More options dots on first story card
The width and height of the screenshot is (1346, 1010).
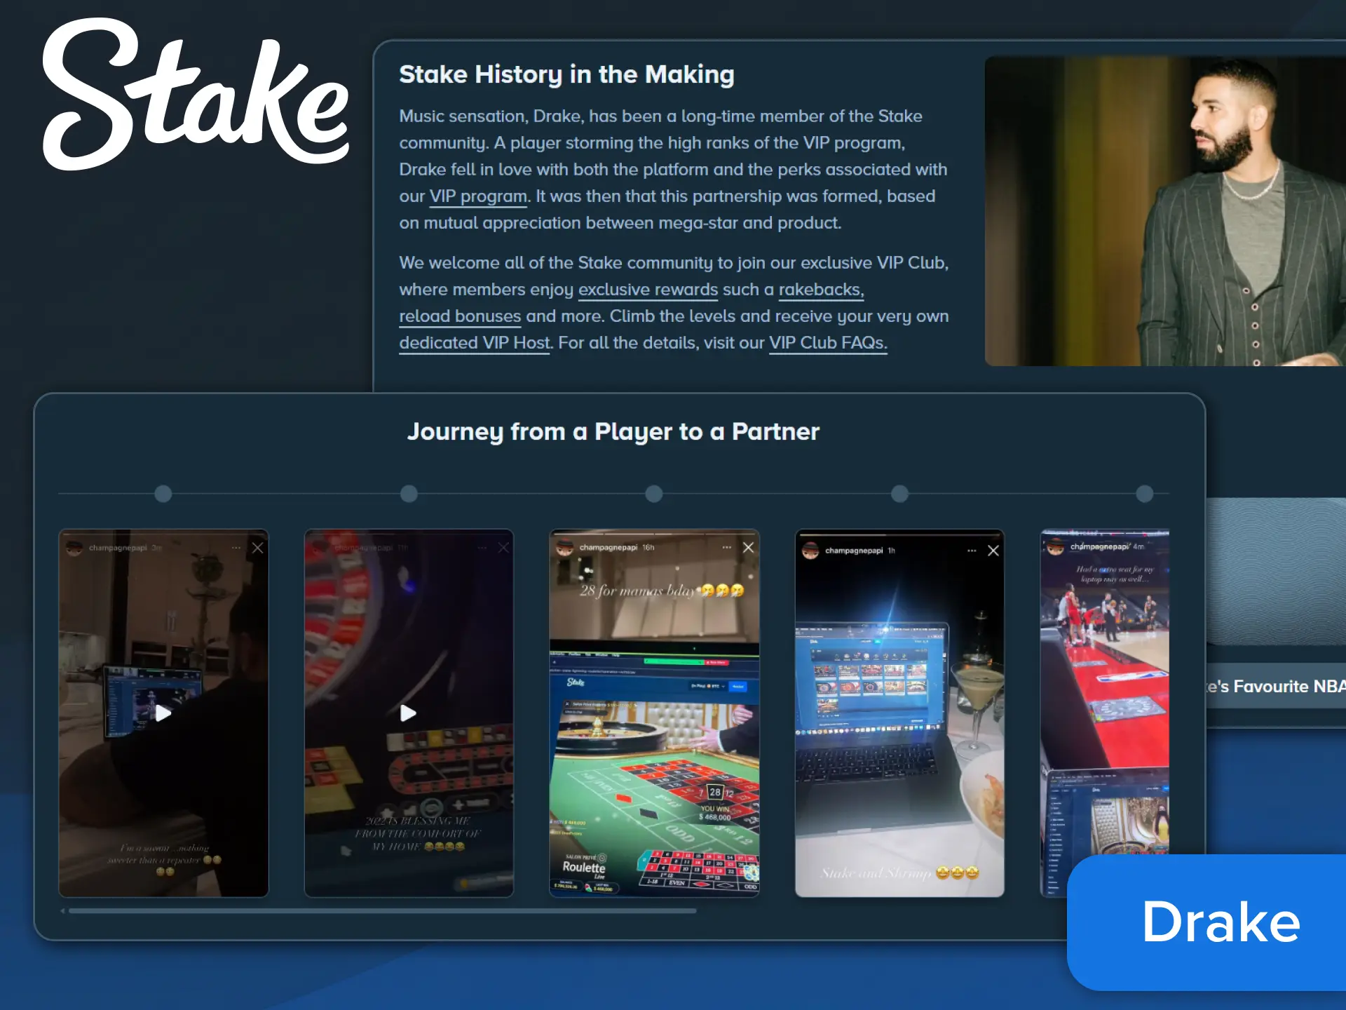coord(236,548)
